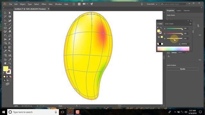205x115 pixels.
Task: Select the Line Segment tool
Action: click(x=10, y=24)
